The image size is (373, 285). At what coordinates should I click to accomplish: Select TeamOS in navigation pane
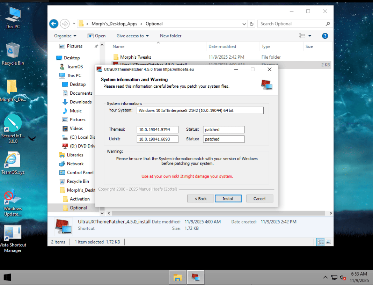(x=75, y=67)
